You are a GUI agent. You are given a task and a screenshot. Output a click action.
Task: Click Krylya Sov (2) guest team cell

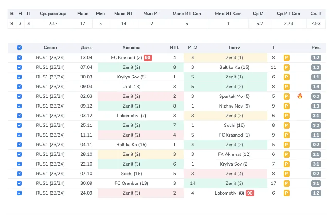click(x=234, y=164)
